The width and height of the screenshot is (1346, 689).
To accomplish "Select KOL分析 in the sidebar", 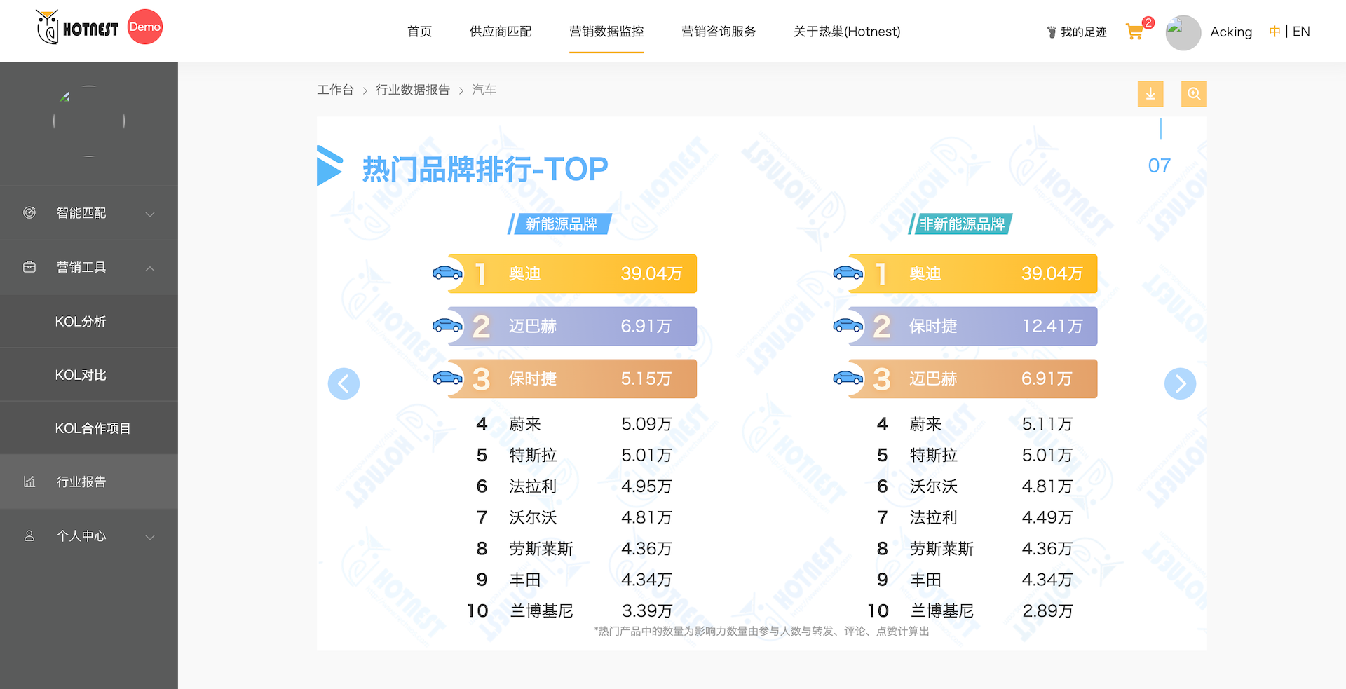I will pos(81,322).
